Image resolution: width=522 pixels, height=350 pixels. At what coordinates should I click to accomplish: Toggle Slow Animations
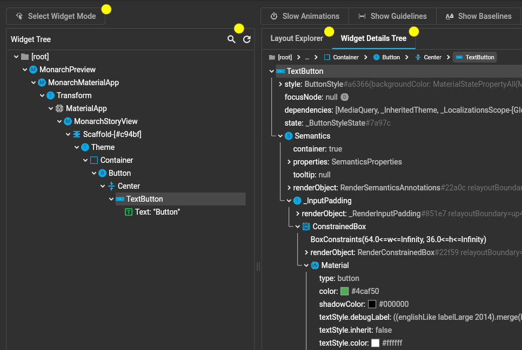click(305, 16)
